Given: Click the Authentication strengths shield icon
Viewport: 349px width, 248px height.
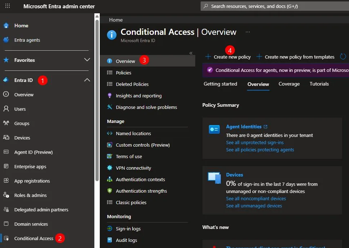Looking at the screenshot, I should click(109, 191).
